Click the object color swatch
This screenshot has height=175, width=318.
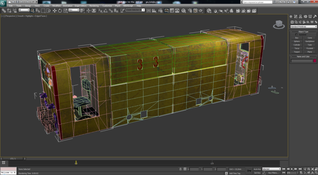coord(315,61)
